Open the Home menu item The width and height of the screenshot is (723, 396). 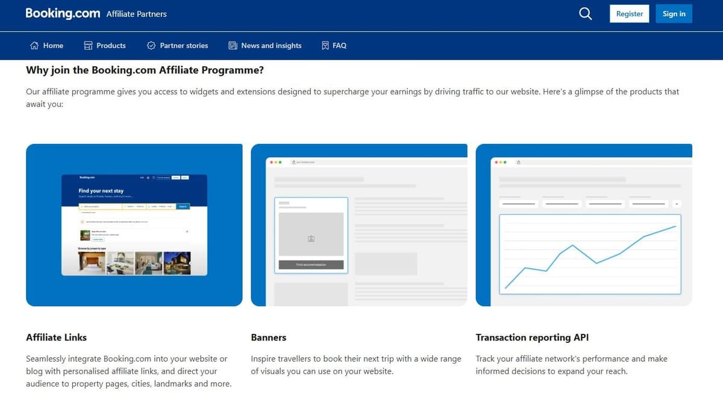click(x=46, y=45)
